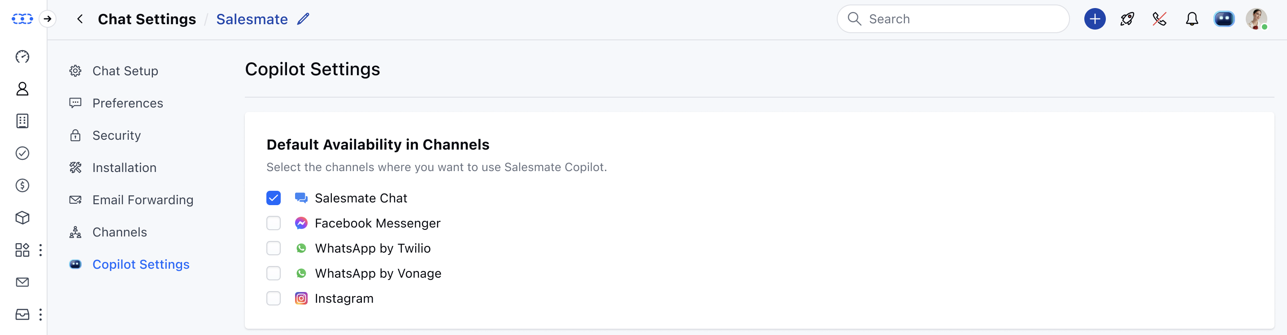Open Contacts person icon in sidebar

point(22,89)
